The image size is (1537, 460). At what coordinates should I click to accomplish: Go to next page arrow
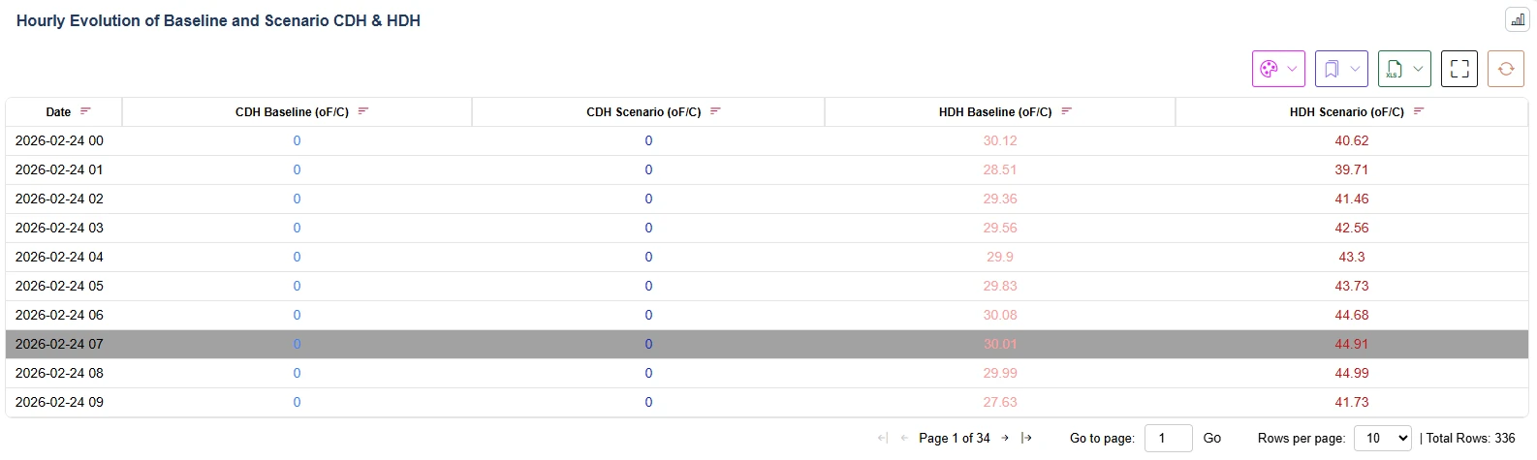[x=1005, y=438]
